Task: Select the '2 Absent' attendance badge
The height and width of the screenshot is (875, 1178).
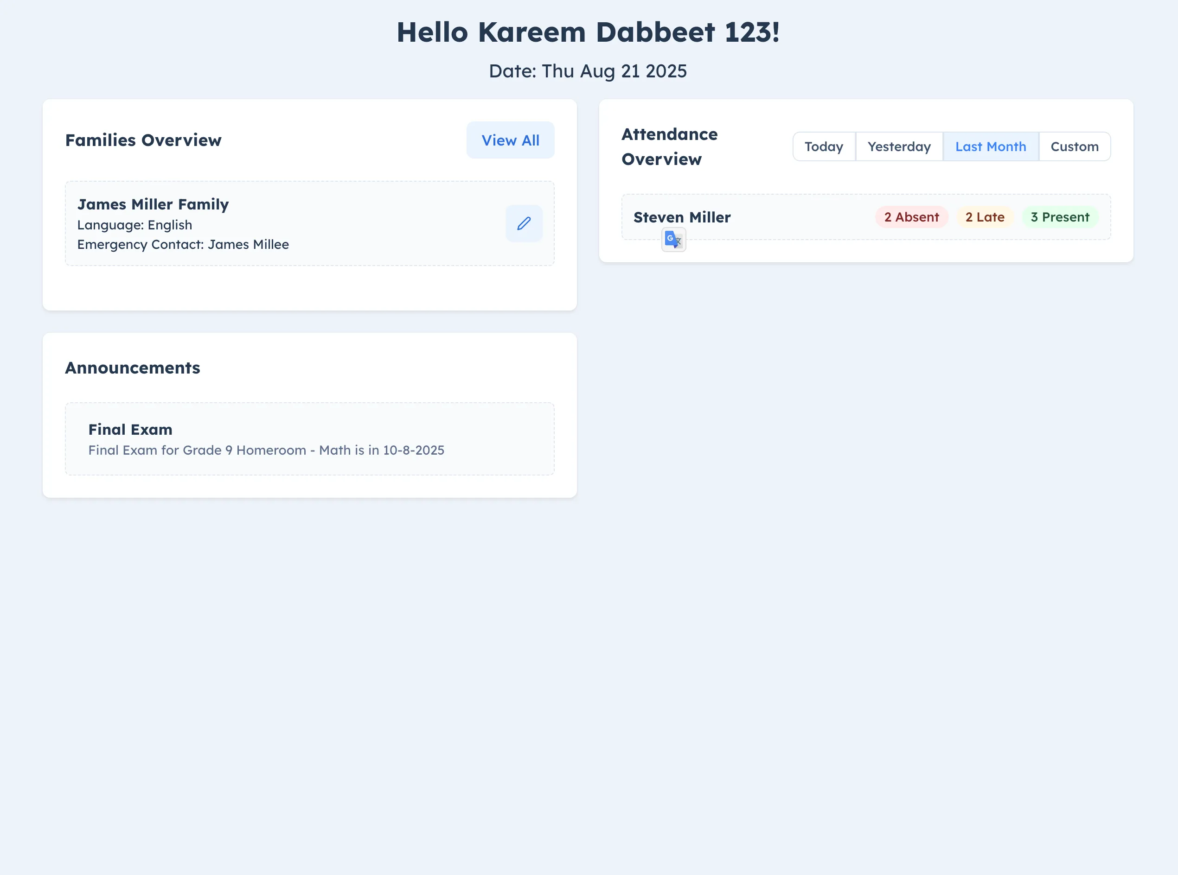Action: coord(910,216)
